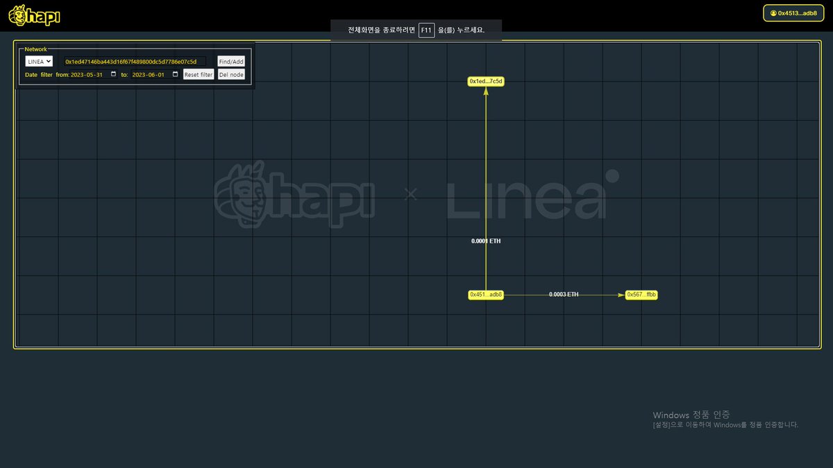Screen dimensions: 833x468
Task: Click the Reset filter button
Action: coord(199,74)
